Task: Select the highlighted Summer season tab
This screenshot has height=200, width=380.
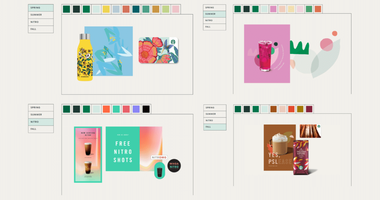Action: 214,14
